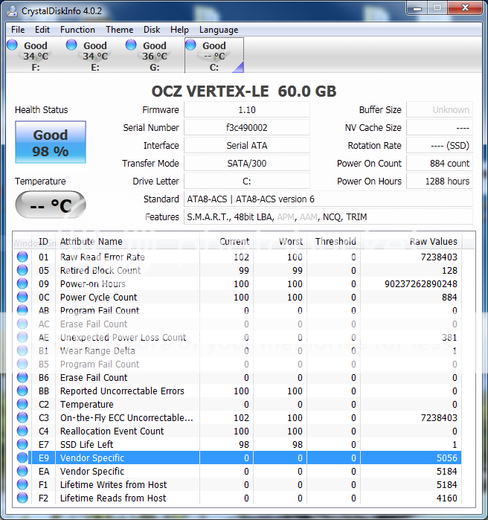Click the F: drive health status orb

[x=12, y=45]
